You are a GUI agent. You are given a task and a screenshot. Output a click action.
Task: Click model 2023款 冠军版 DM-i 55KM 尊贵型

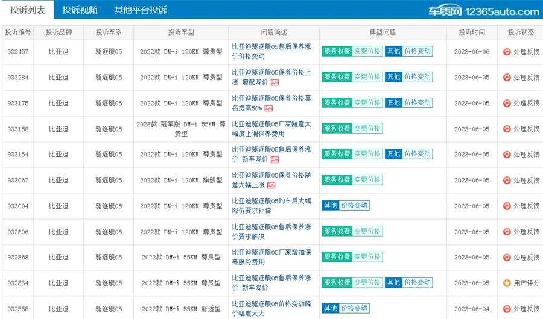click(x=181, y=129)
